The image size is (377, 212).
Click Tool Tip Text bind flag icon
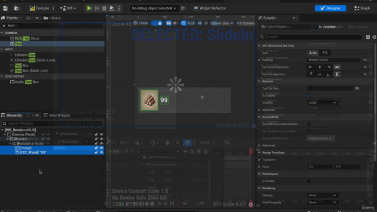click(357, 88)
